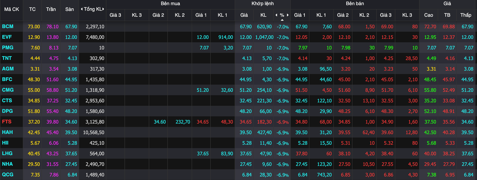The width and height of the screenshot is (477, 180).
Task: Click left arrow next to % column
Action: tap(276, 15)
